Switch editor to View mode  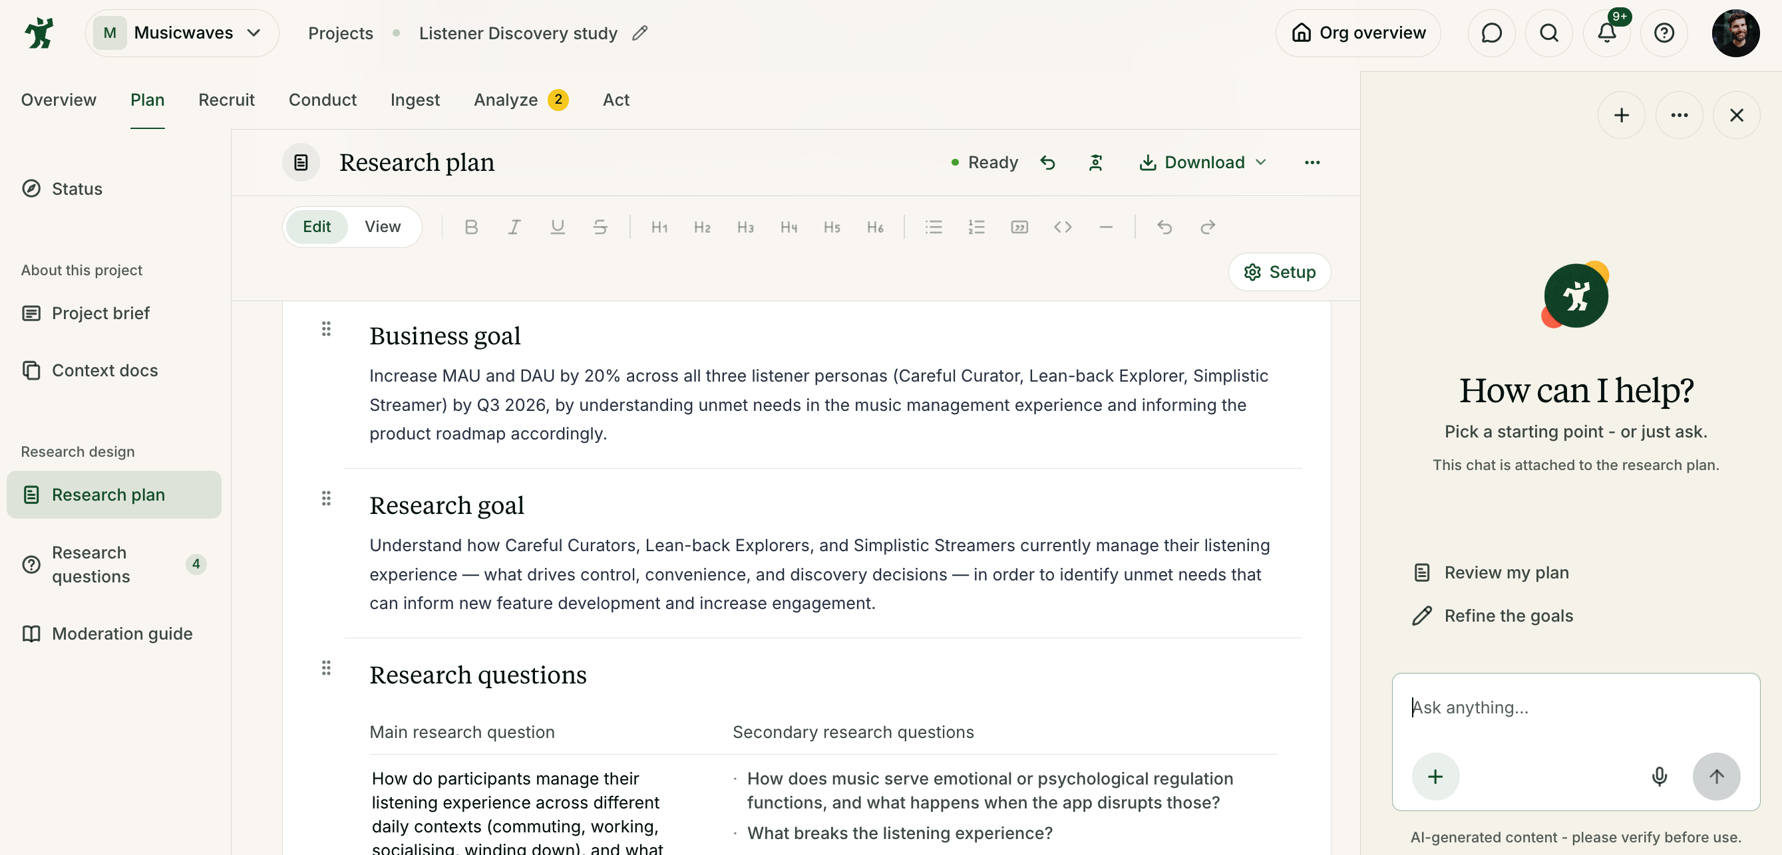coord(383,227)
